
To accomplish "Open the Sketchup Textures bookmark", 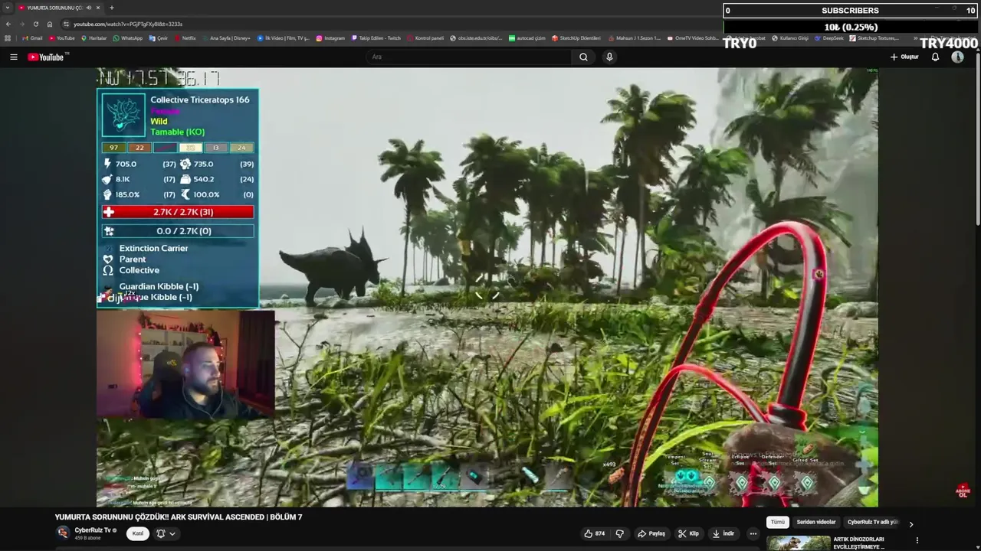I will click(x=874, y=38).
